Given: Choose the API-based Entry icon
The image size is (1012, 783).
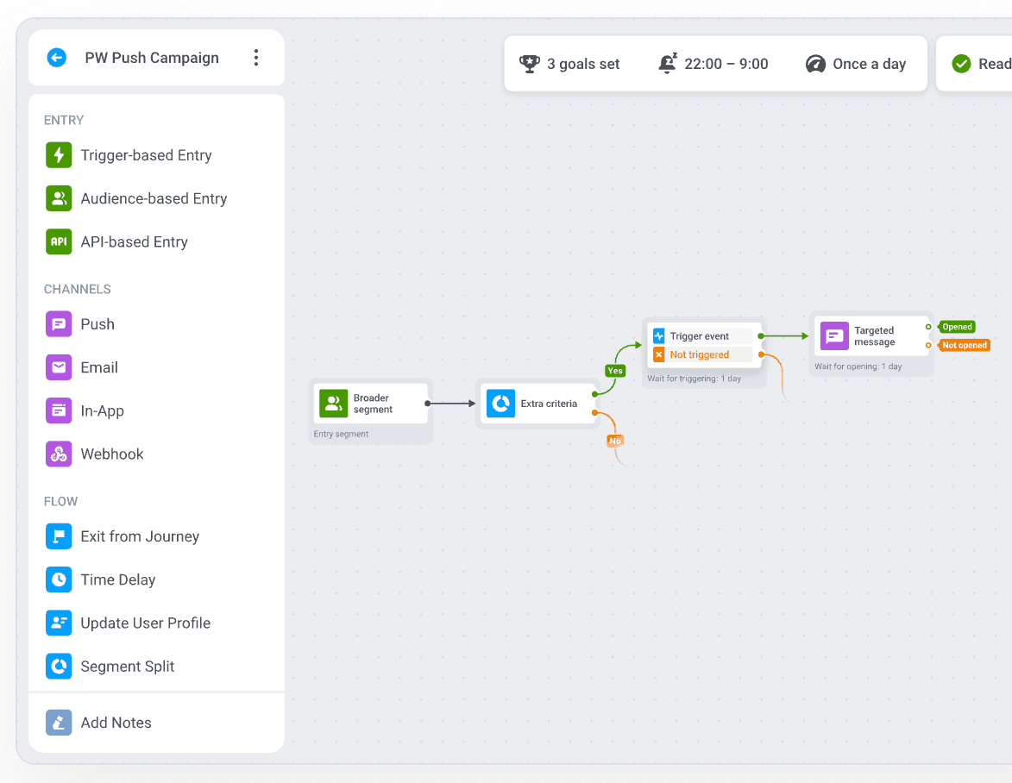Looking at the screenshot, I should (x=59, y=242).
